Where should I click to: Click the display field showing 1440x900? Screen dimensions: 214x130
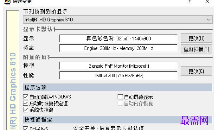(118, 38)
